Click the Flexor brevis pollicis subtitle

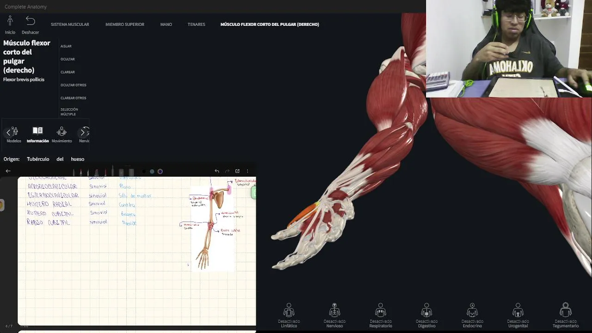pyautogui.click(x=24, y=80)
